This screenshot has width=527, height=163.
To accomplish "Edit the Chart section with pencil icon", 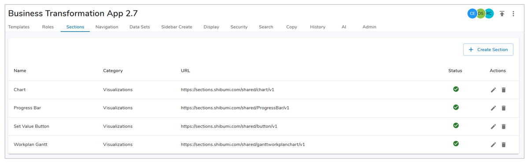I will [493, 90].
